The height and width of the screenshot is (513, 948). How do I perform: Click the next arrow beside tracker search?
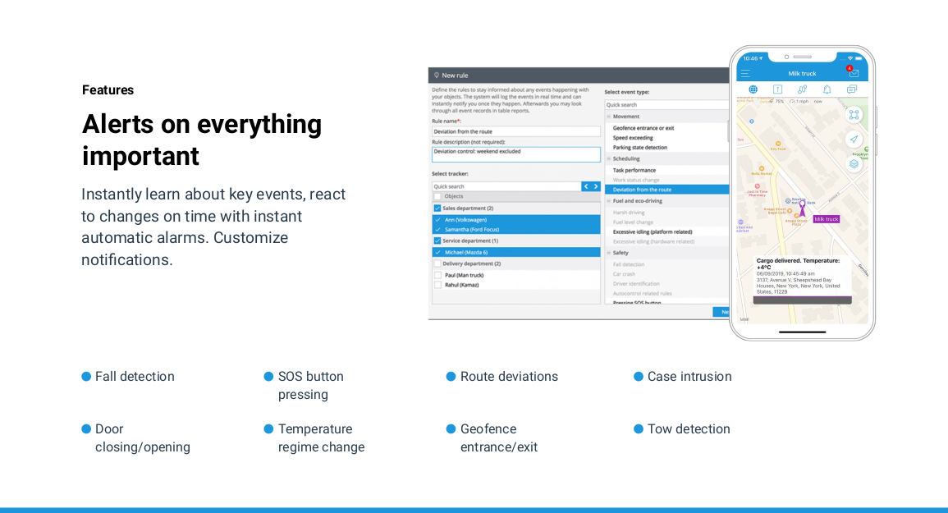click(596, 186)
